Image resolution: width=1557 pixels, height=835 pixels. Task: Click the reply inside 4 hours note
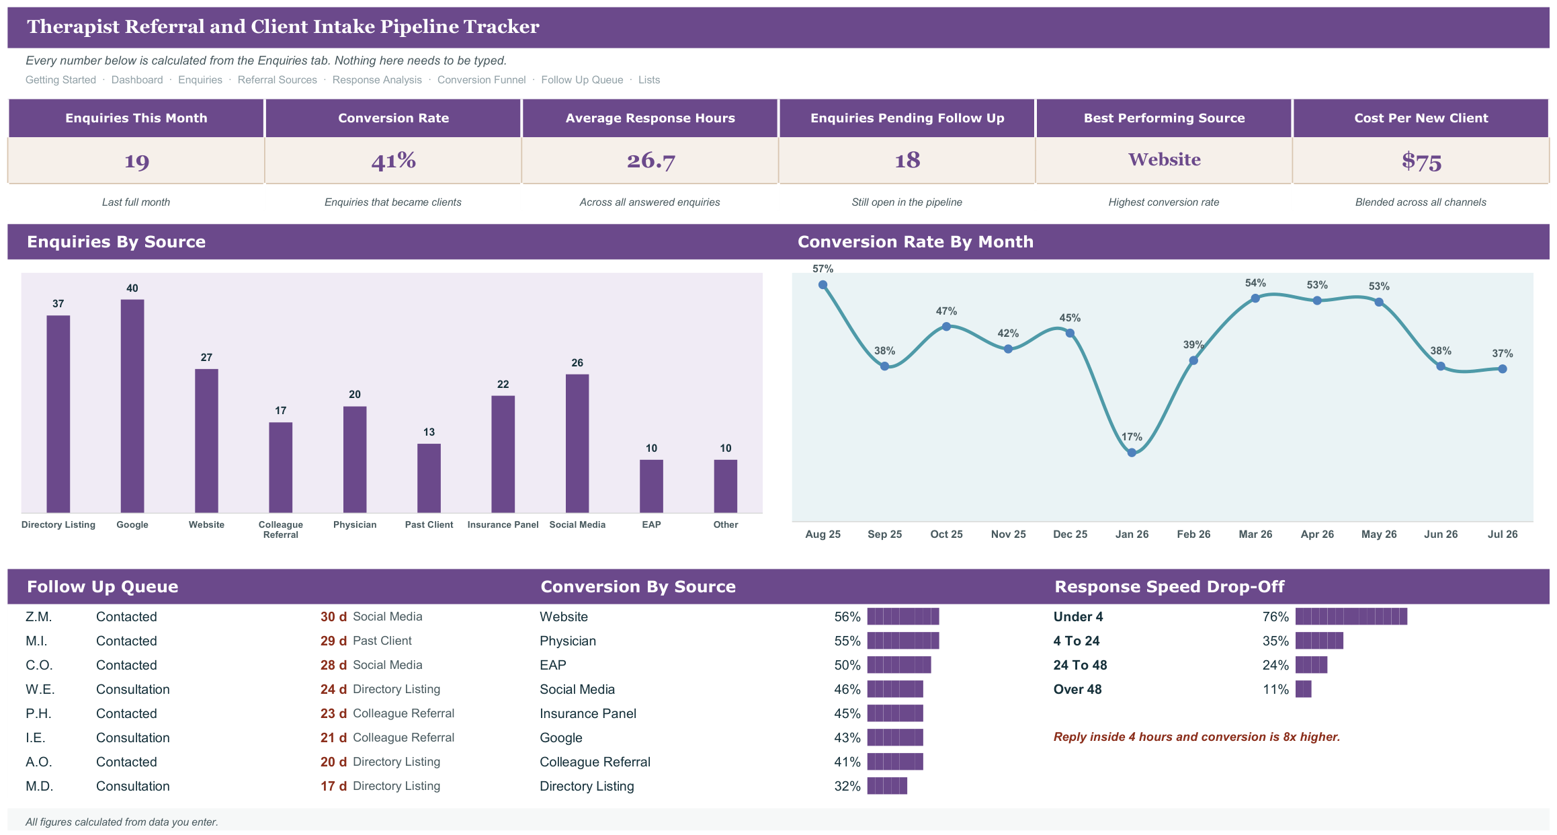click(x=1197, y=738)
